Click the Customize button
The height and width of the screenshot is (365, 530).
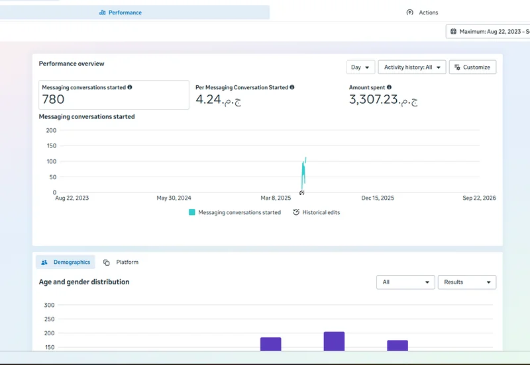pos(472,67)
